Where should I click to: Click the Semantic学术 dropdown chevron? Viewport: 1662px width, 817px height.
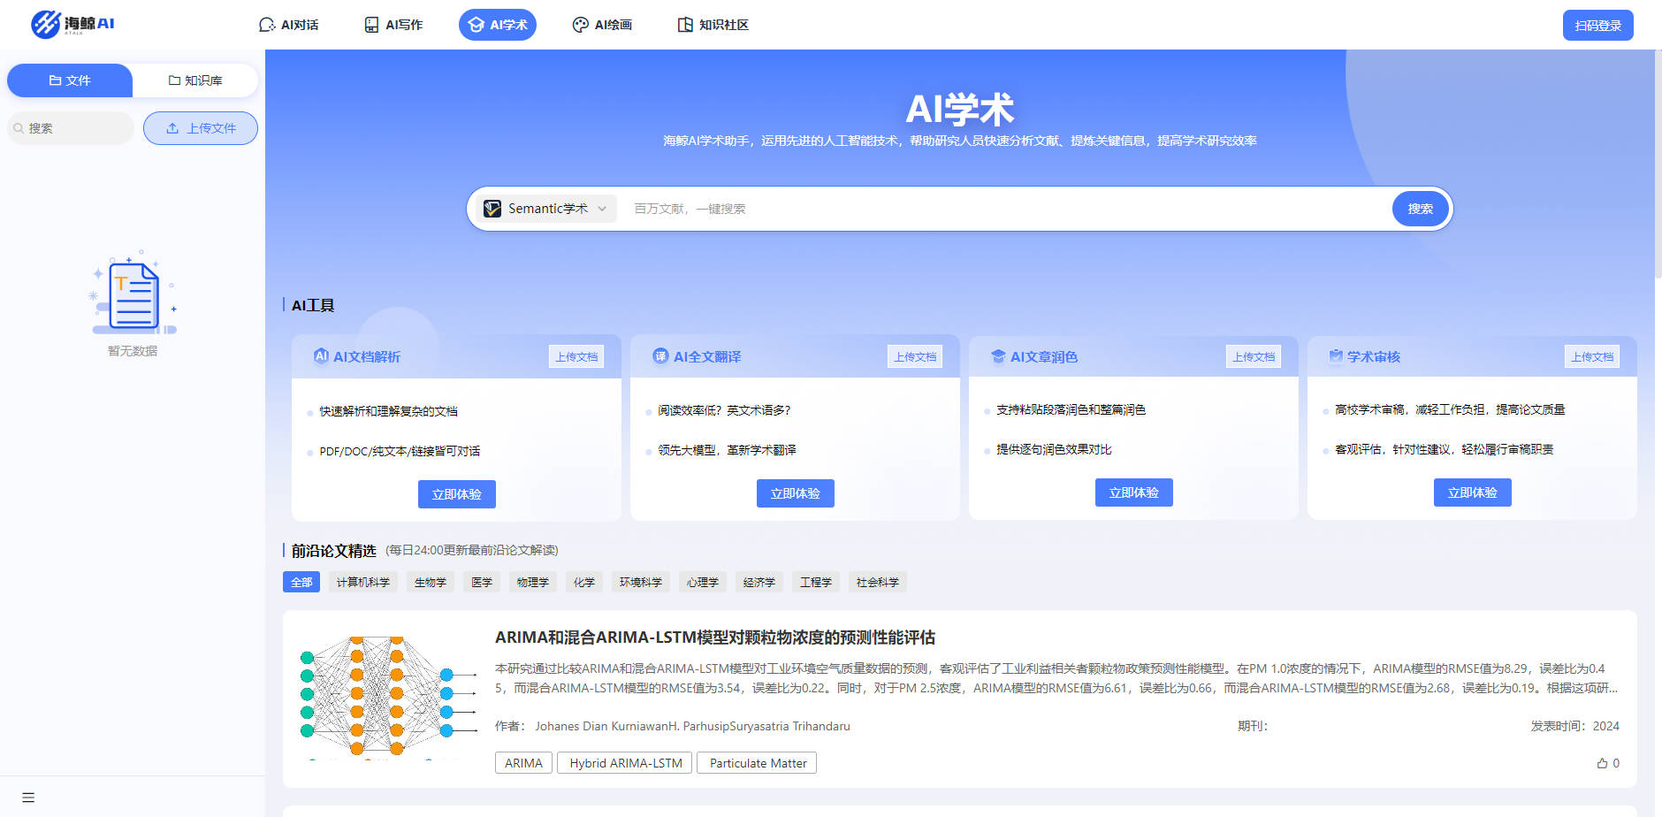pos(602,209)
